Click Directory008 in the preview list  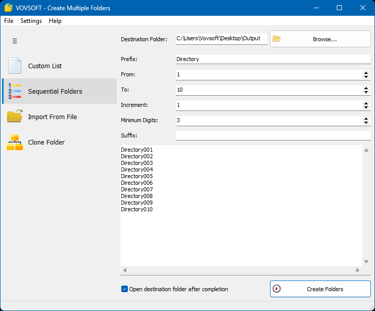[x=137, y=196]
